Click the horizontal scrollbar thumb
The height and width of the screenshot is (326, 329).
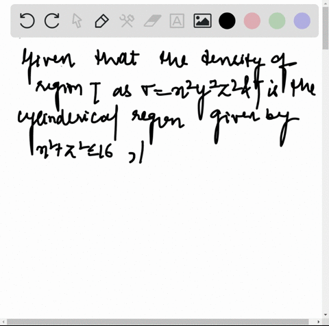pos(158,322)
